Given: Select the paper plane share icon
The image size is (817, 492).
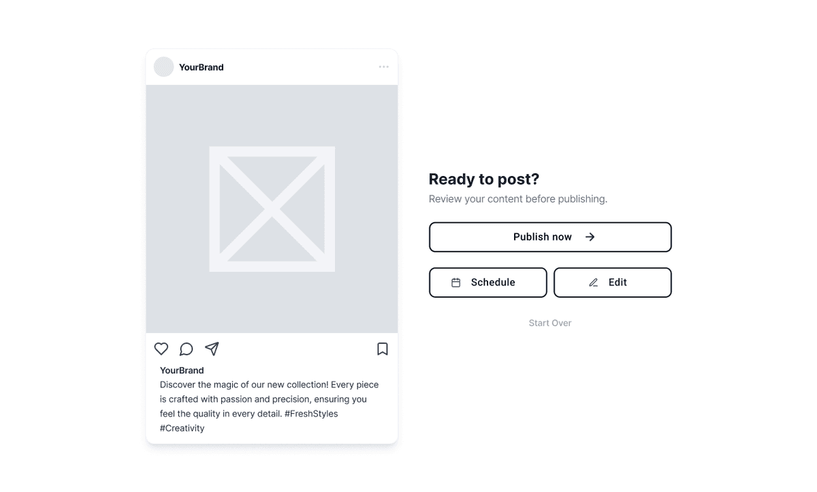Looking at the screenshot, I should click(x=212, y=348).
